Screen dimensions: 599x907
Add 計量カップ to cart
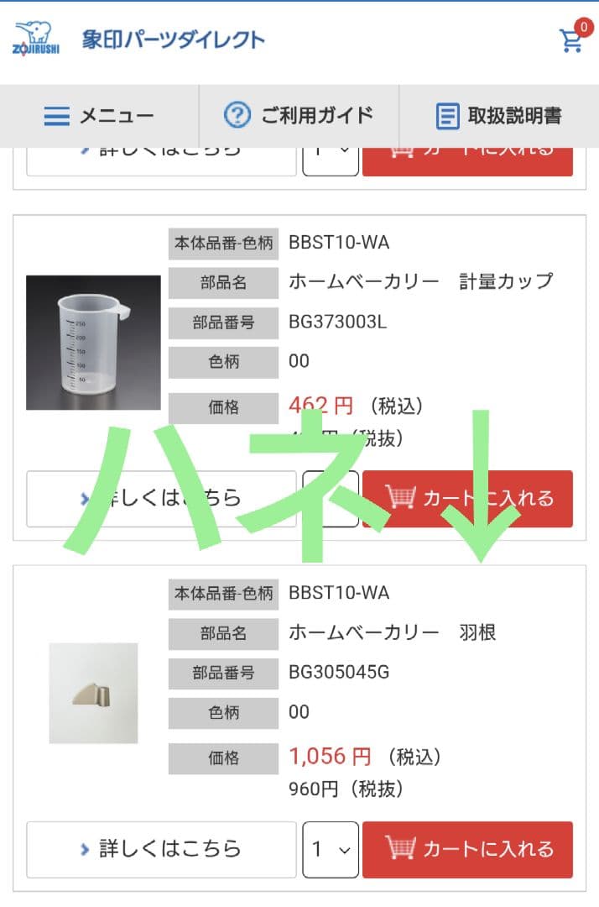(467, 498)
